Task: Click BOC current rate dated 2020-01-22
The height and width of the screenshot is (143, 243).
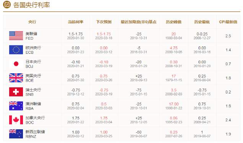Action: 76,120
